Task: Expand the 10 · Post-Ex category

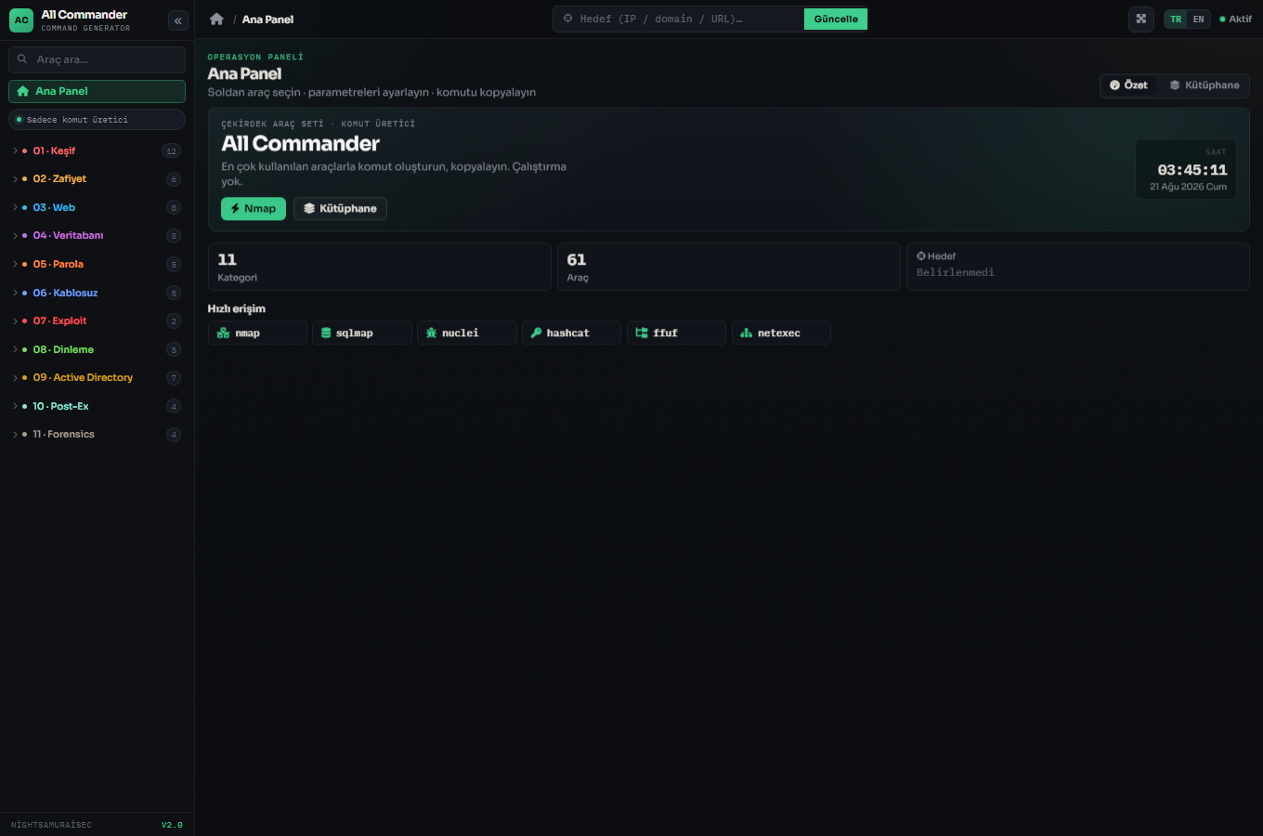Action: pyautogui.click(x=97, y=406)
